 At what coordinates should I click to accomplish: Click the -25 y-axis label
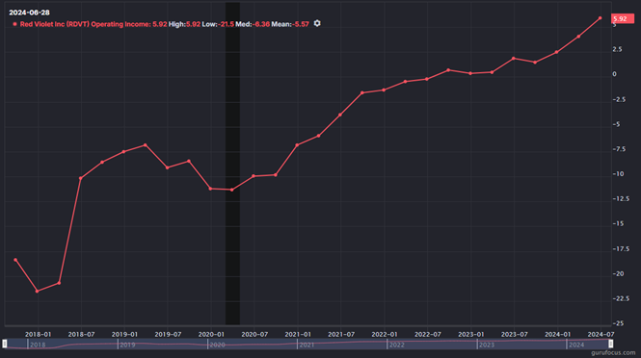(x=618, y=323)
